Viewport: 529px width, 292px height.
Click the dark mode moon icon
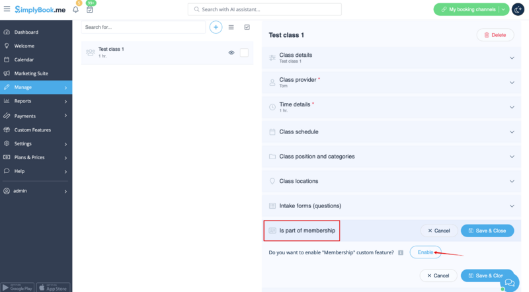(518, 9)
